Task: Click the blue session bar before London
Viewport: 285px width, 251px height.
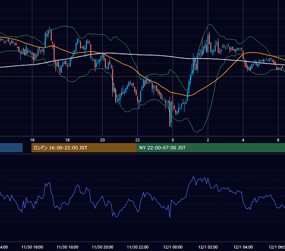Action: tap(11, 148)
